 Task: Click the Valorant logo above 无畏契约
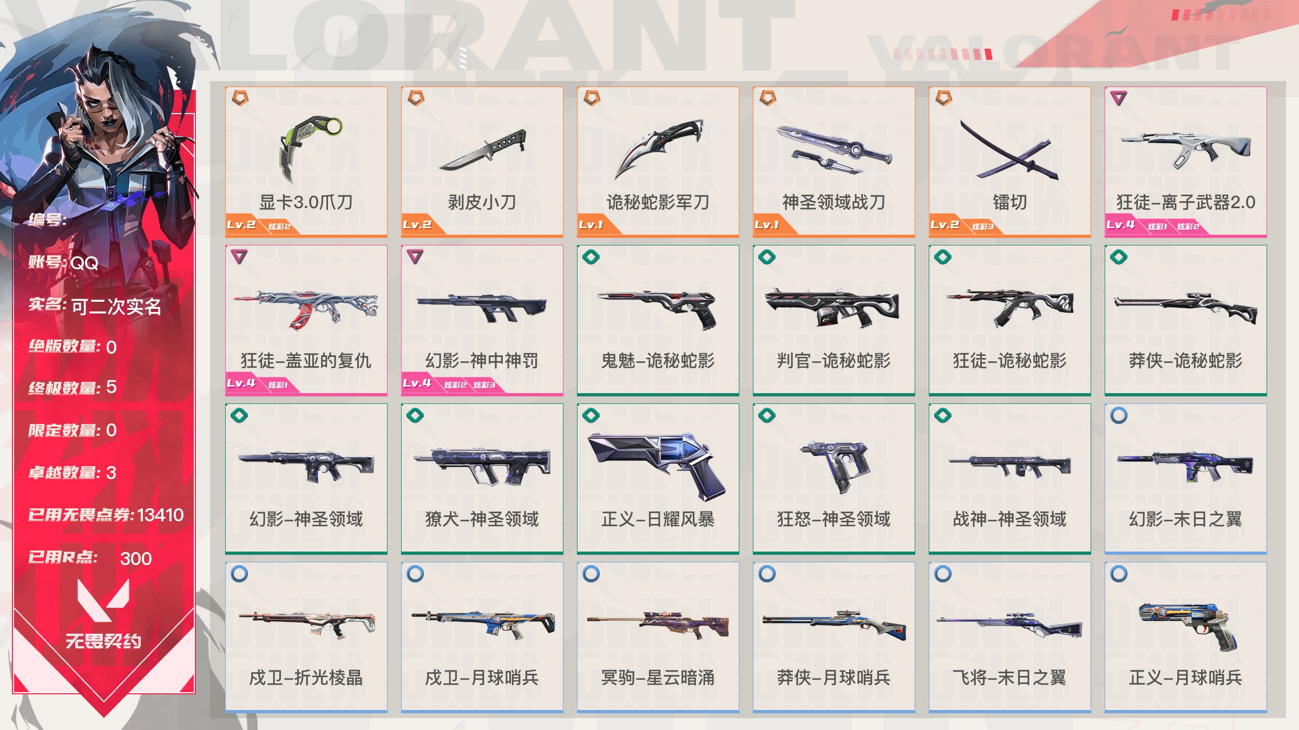[x=103, y=600]
